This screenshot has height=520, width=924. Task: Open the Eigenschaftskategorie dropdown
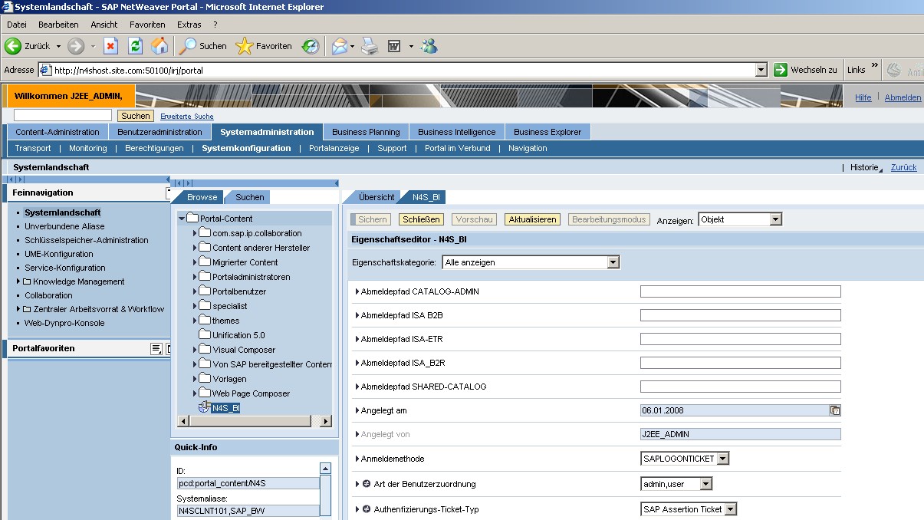613,262
